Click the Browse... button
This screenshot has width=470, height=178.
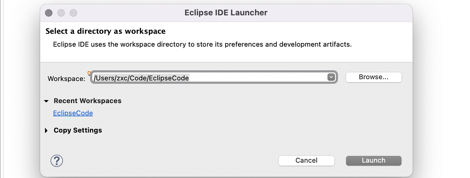[x=373, y=77]
